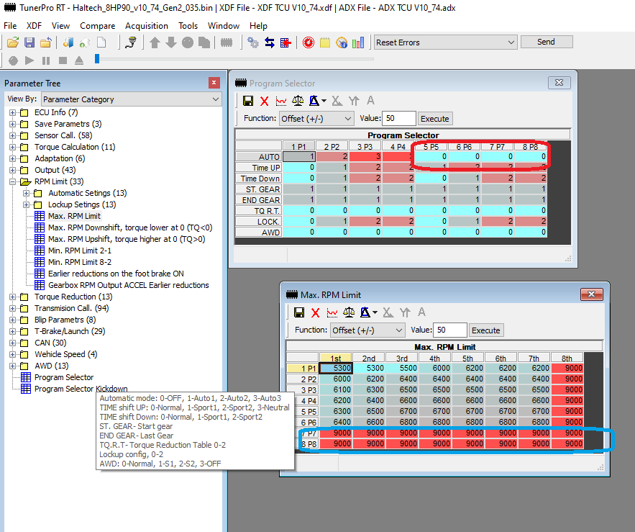Click the emulator cable connect icon

[x=131, y=42]
